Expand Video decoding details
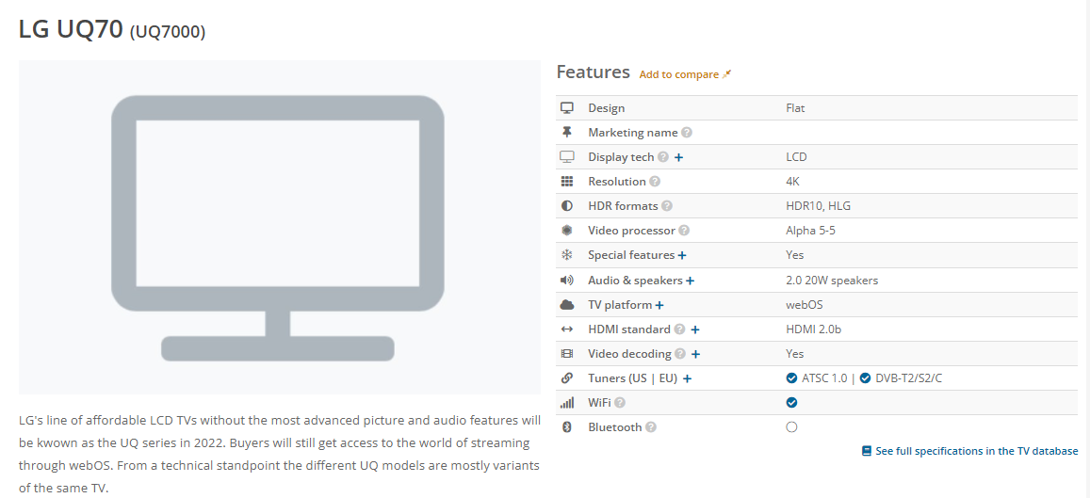Viewport: 1090px width, 498px height. point(696,354)
